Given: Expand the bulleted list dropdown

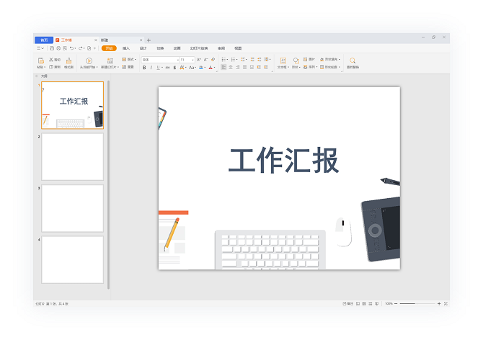Looking at the screenshot, I should point(227,59).
